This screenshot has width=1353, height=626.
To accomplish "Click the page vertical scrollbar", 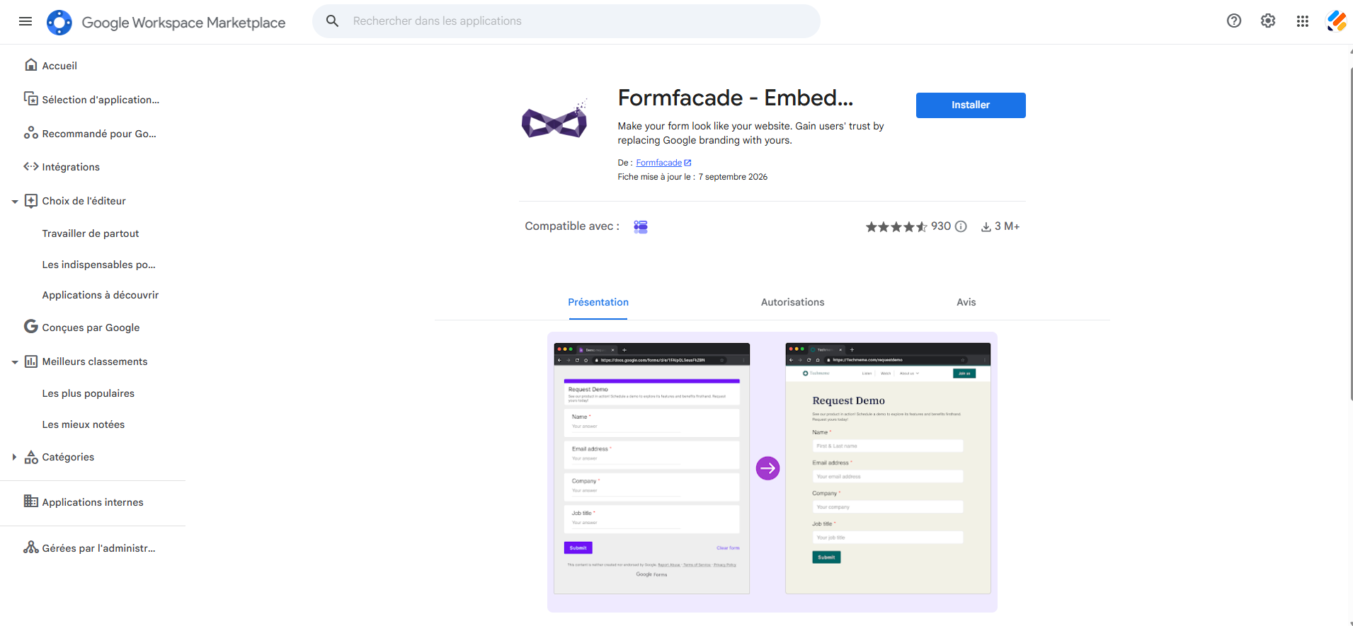I will [1351, 233].
